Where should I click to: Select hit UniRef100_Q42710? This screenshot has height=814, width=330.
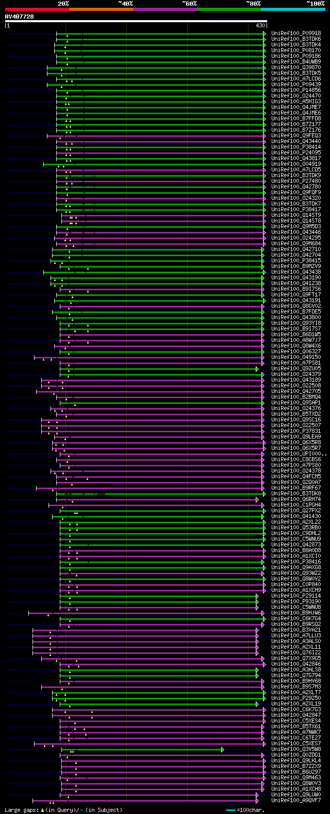(296, 249)
